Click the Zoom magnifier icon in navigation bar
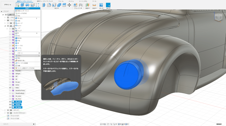 pos(111,124)
